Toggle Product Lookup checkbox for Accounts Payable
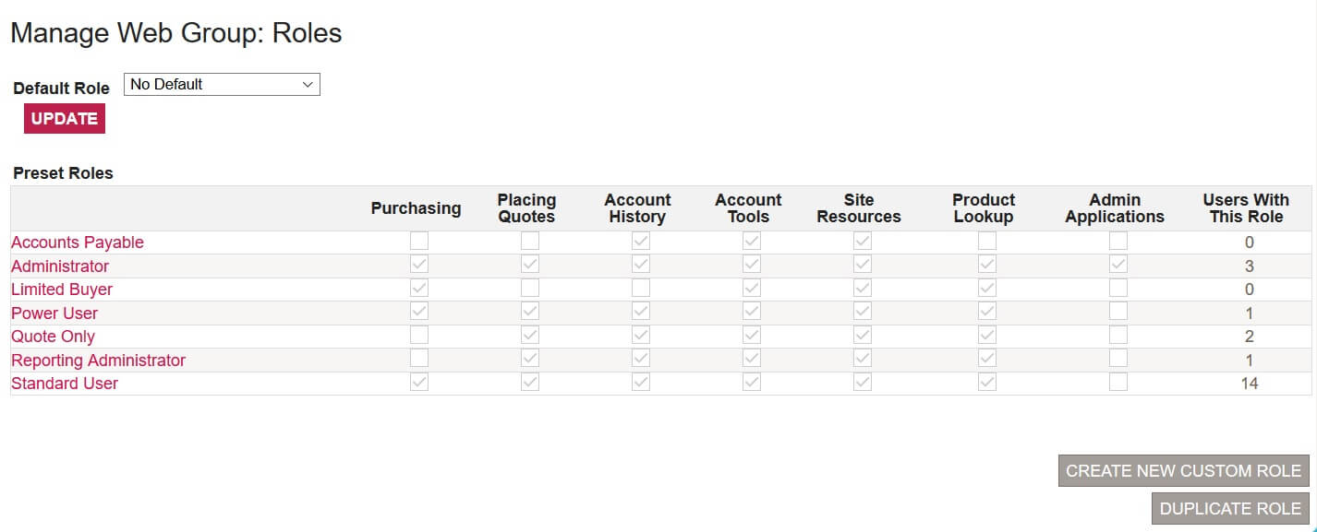Image resolution: width=1317 pixels, height=532 pixels. 987,242
